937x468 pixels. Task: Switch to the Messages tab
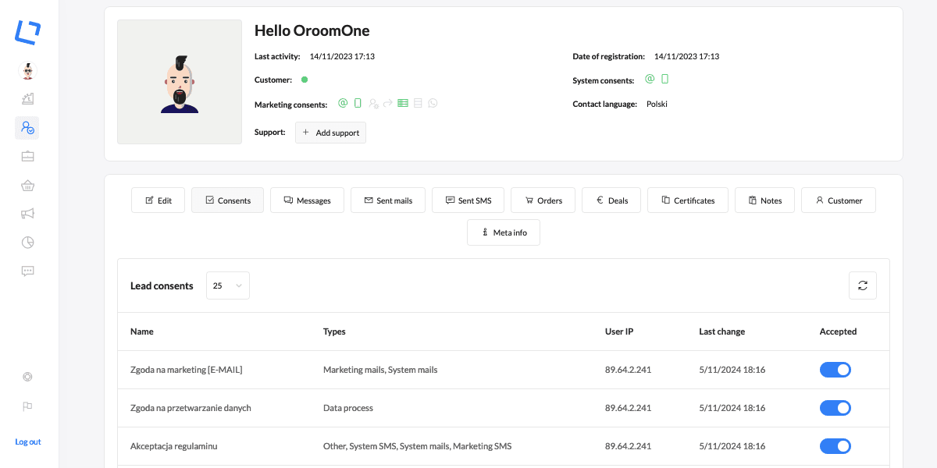[307, 200]
